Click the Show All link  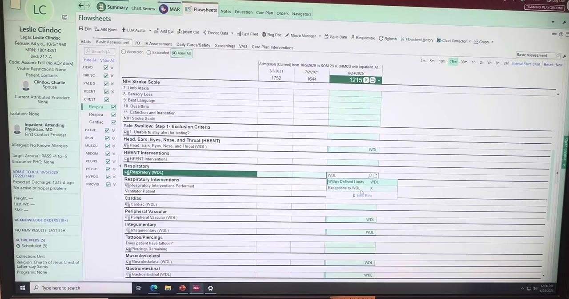[x=107, y=60]
